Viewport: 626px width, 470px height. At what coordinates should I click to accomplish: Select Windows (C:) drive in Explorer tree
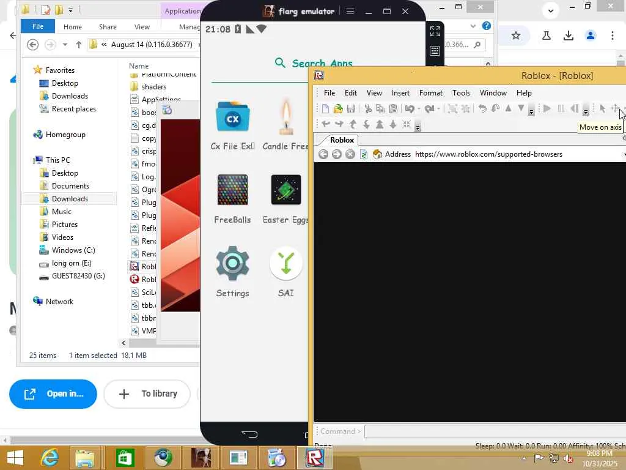point(73,250)
